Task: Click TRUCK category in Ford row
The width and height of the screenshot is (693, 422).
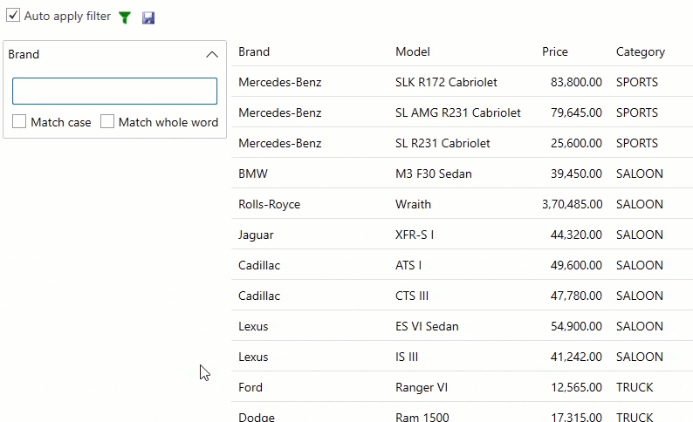Action: click(x=635, y=387)
